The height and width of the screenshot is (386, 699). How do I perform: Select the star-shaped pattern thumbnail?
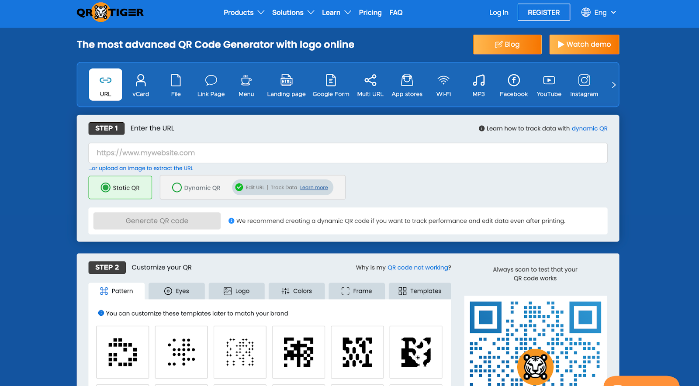[240, 352]
